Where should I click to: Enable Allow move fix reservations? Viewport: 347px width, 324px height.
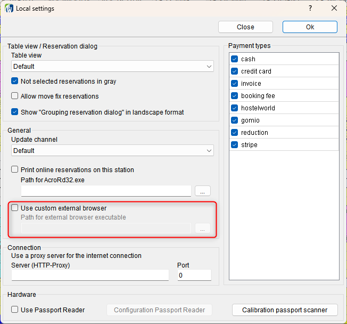[x=15, y=96]
